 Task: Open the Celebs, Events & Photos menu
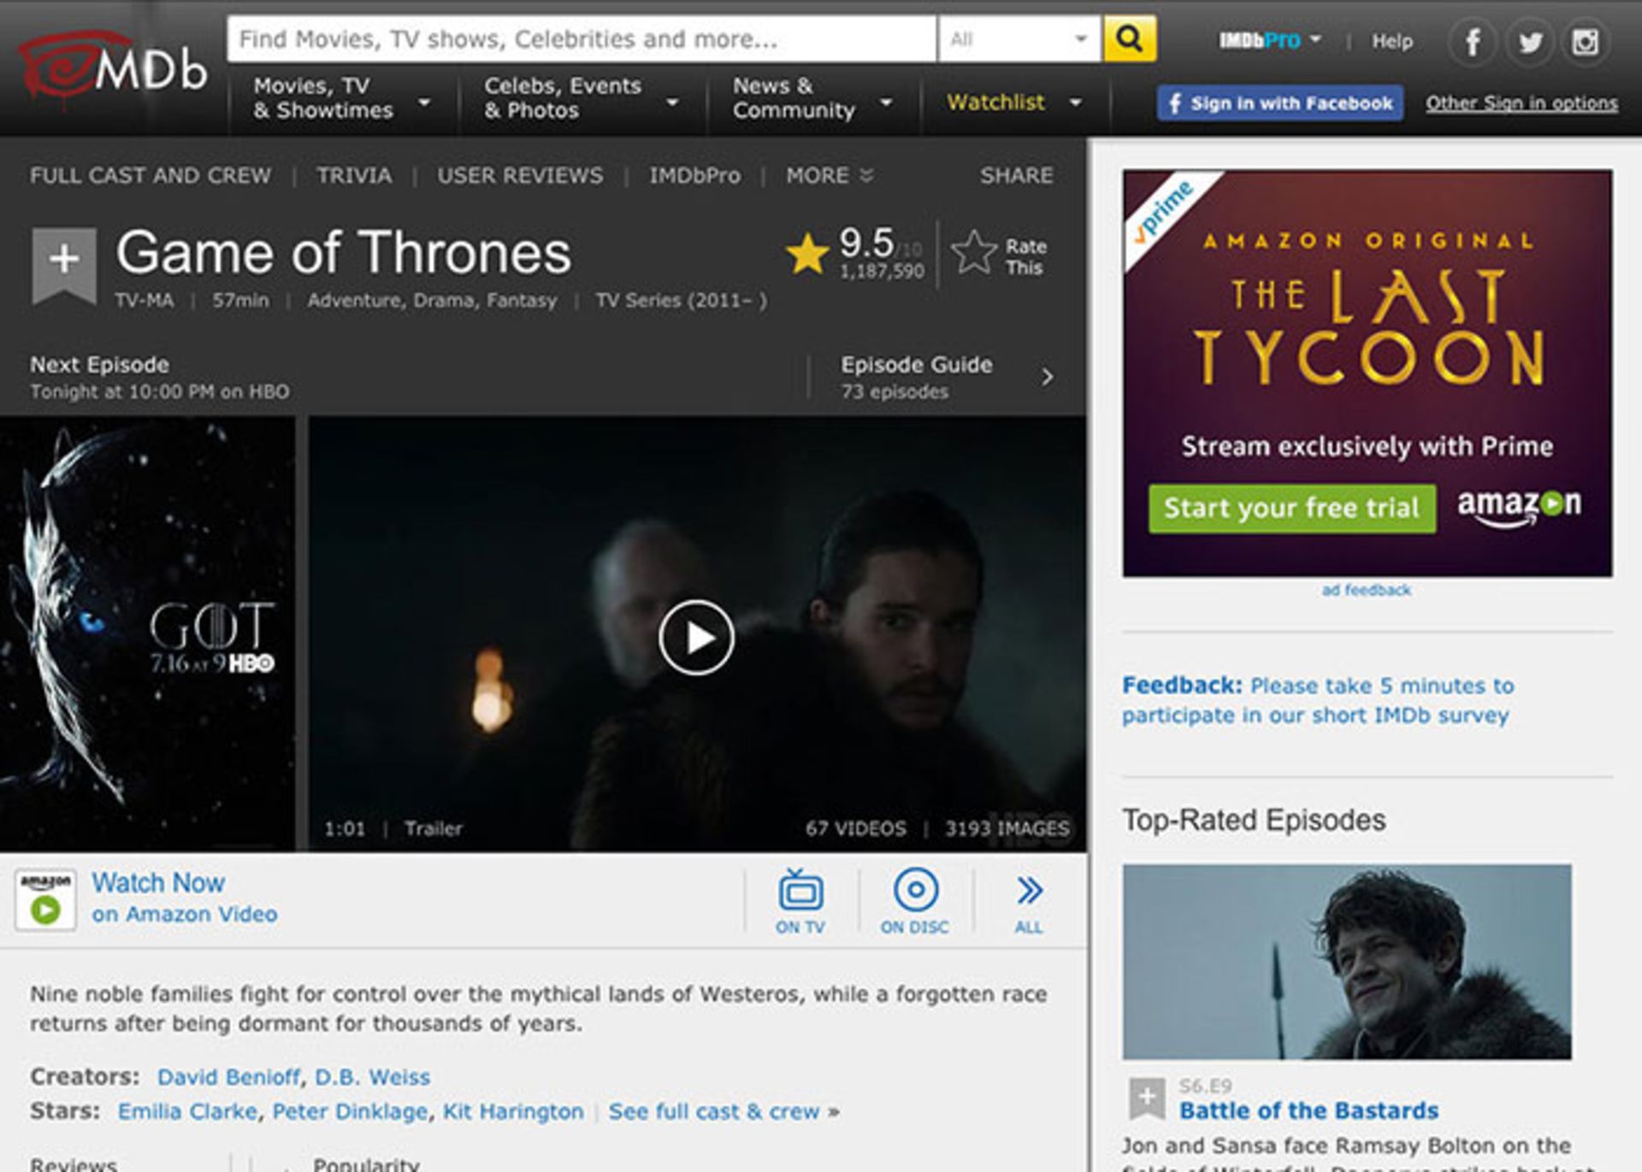pyautogui.click(x=564, y=97)
